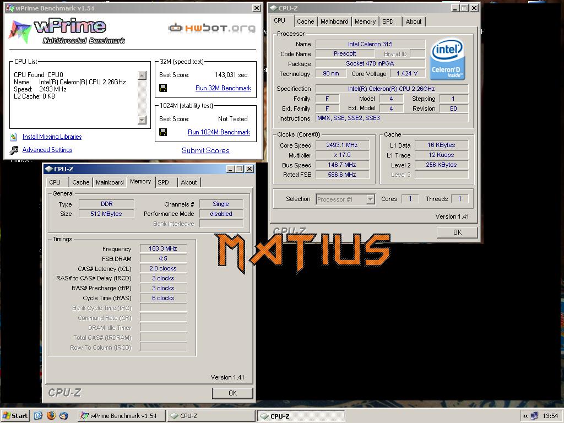Open Processor #1 selection dropdown
564x423 pixels.
pyautogui.click(x=371, y=199)
